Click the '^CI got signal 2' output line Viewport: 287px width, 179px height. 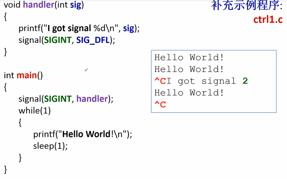point(201,81)
